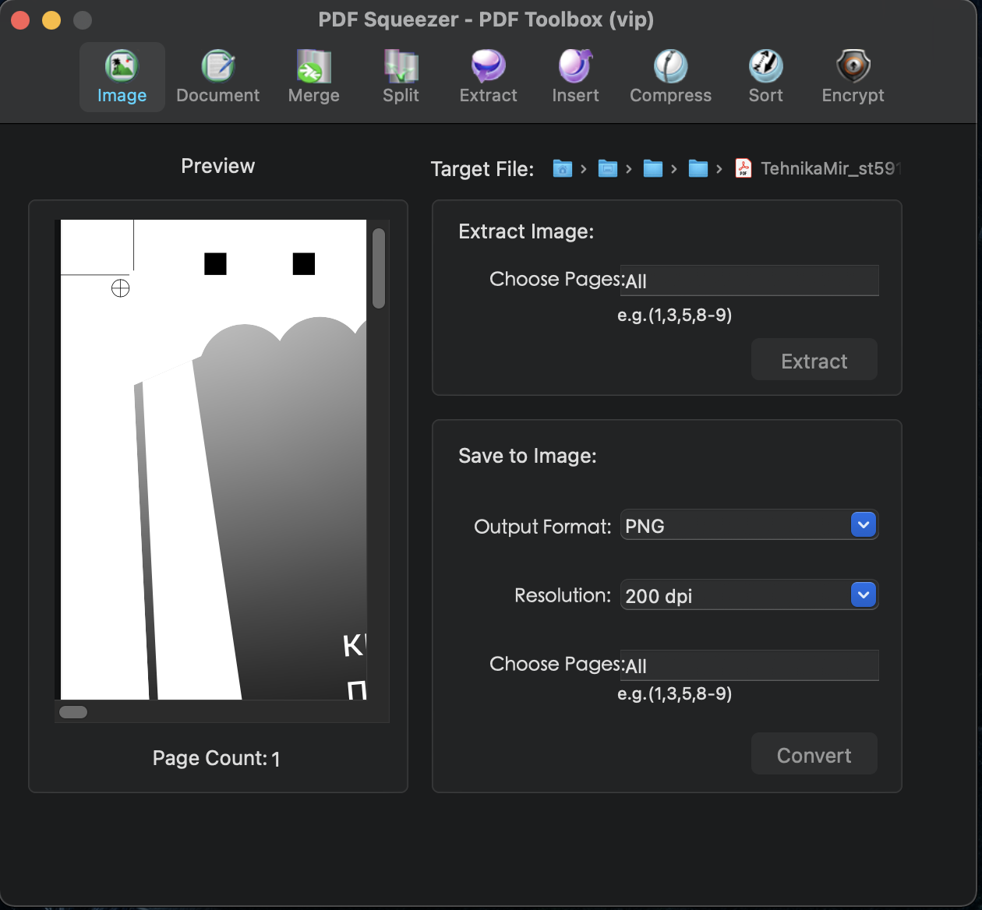This screenshot has height=910, width=982.
Task: Open the Output Format dropdown showing PNG
Action: pyautogui.click(x=749, y=524)
